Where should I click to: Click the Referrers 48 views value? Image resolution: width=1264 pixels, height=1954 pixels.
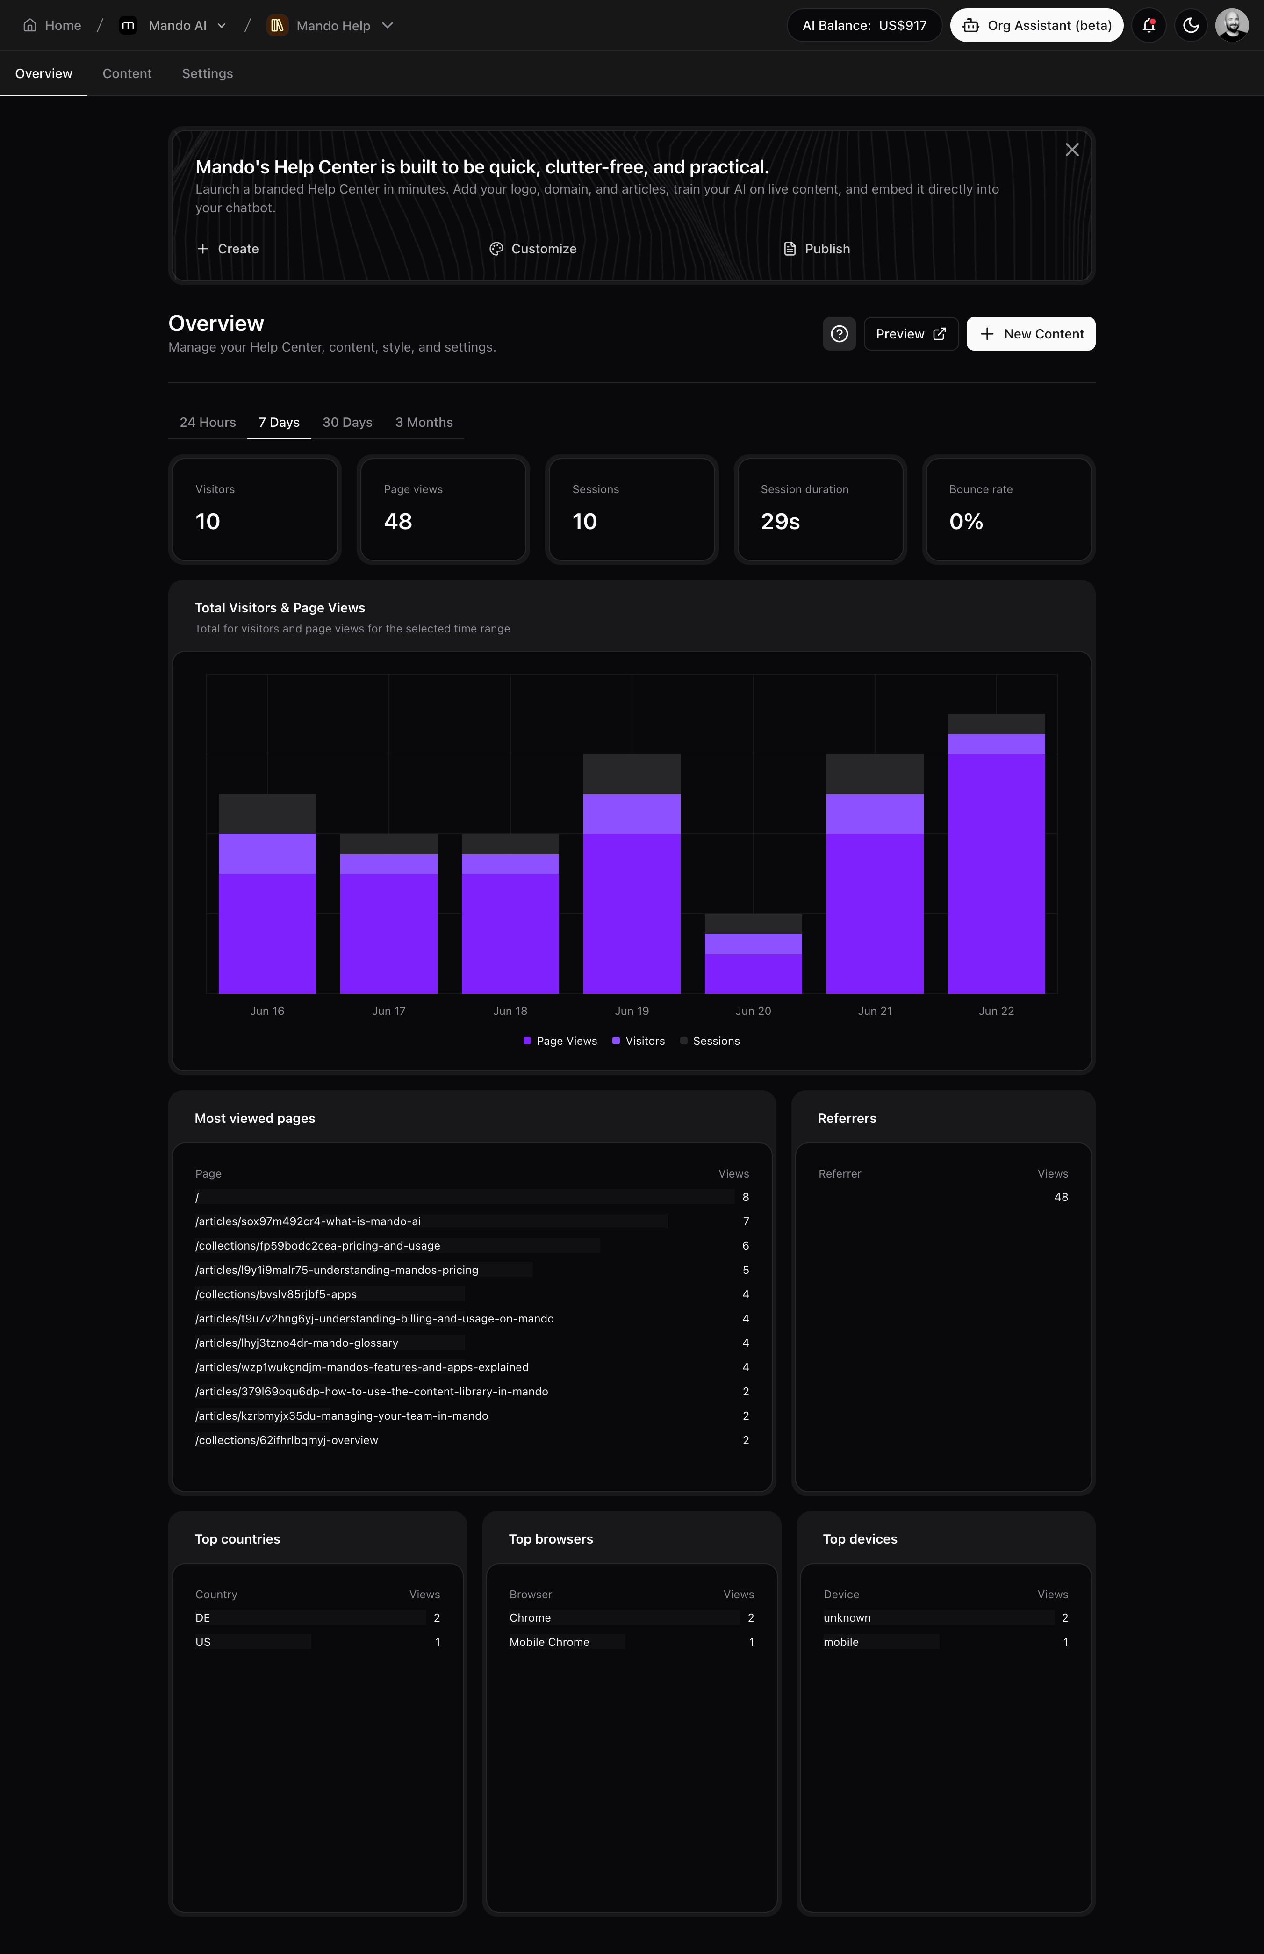(x=1061, y=1197)
